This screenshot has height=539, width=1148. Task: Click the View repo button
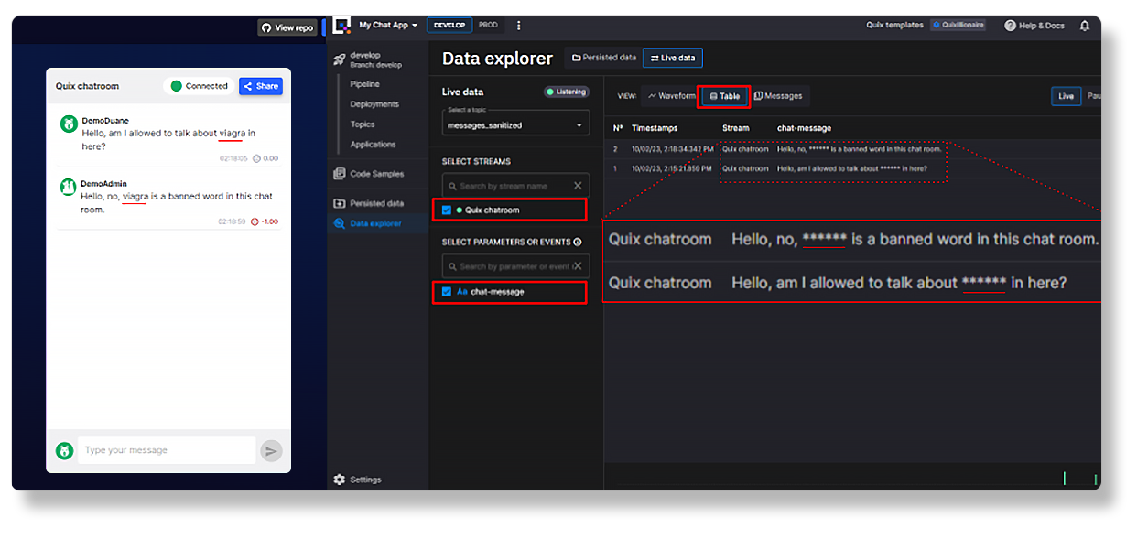287,27
